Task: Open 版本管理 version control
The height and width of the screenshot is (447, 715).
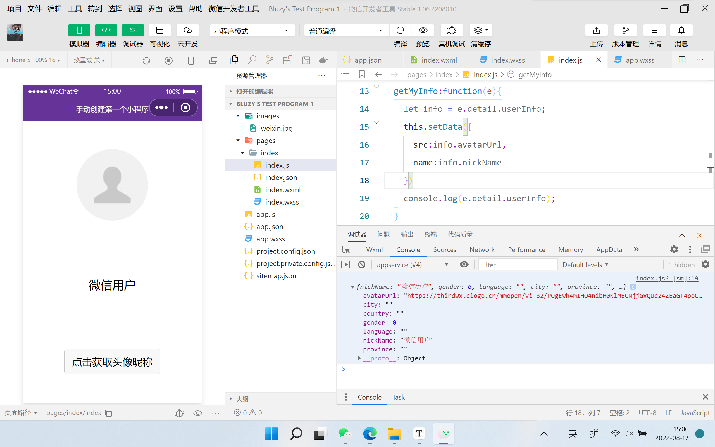Action: pyautogui.click(x=625, y=30)
